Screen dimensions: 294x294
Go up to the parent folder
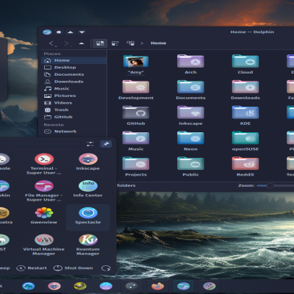(82, 43)
